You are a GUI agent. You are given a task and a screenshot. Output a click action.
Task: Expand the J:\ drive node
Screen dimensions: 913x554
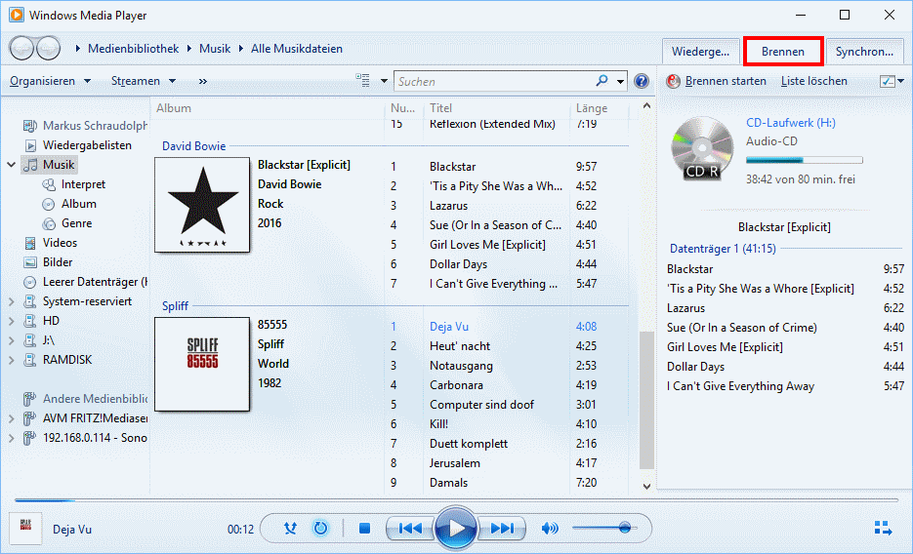coord(11,340)
